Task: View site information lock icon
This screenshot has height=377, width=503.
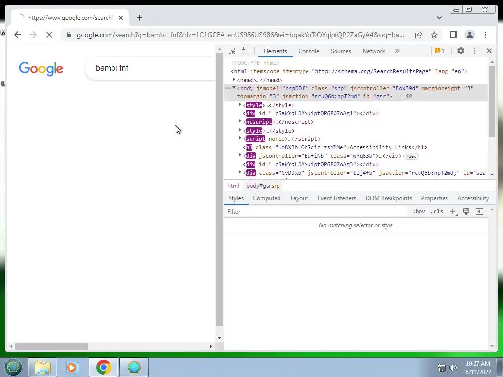Action: [69, 35]
